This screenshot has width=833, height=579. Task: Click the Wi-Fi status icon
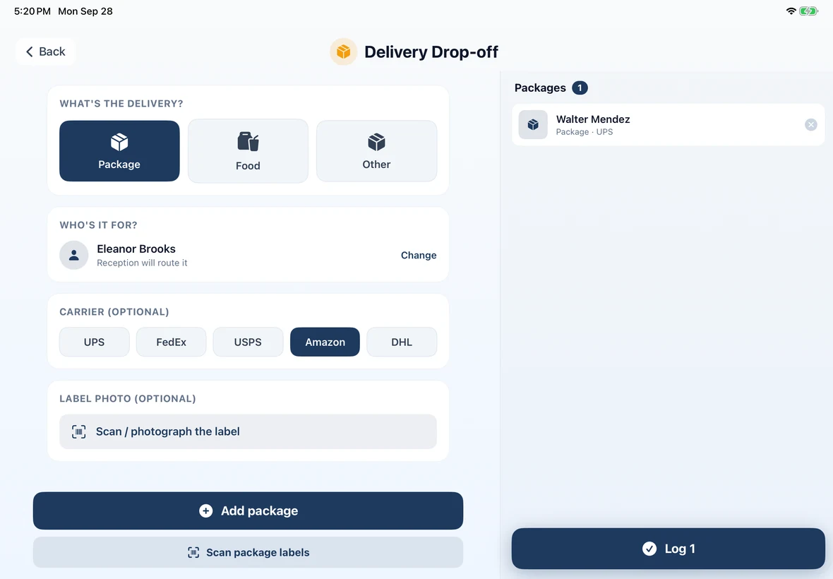[791, 11]
